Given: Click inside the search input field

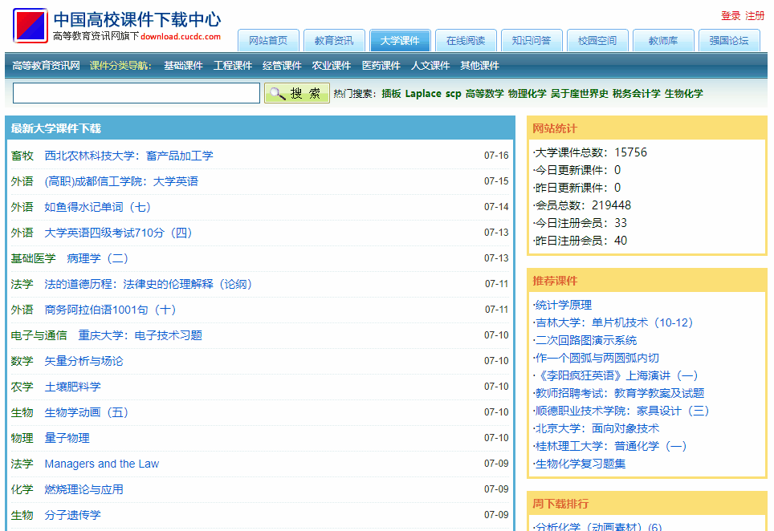Looking at the screenshot, I should pyautogui.click(x=135, y=93).
